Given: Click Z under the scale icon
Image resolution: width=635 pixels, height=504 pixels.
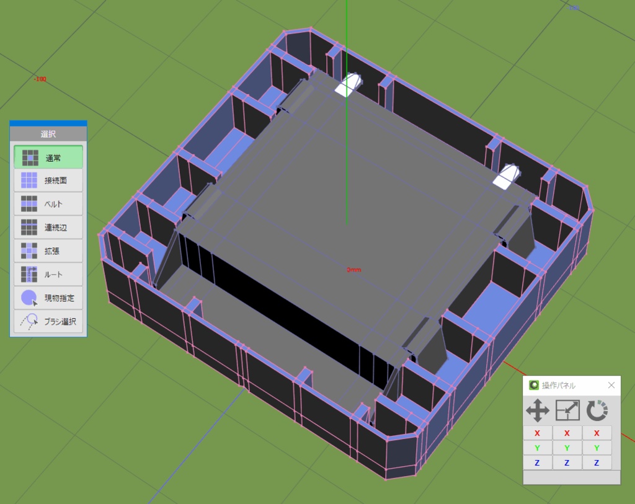Looking at the screenshot, I should 567,462.
